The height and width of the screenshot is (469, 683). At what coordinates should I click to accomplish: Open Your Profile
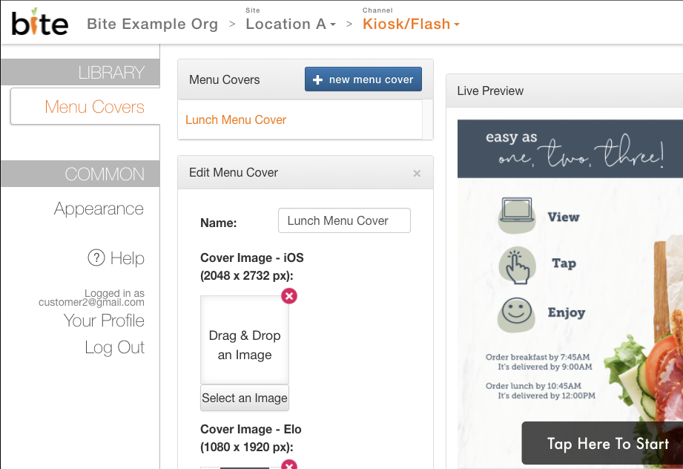coord(104,321)
